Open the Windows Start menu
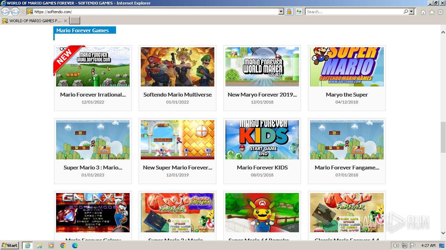 click(x=10, y=245)
